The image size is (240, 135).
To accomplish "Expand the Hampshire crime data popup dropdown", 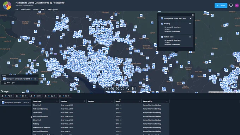I will click(x=191, y=19).
